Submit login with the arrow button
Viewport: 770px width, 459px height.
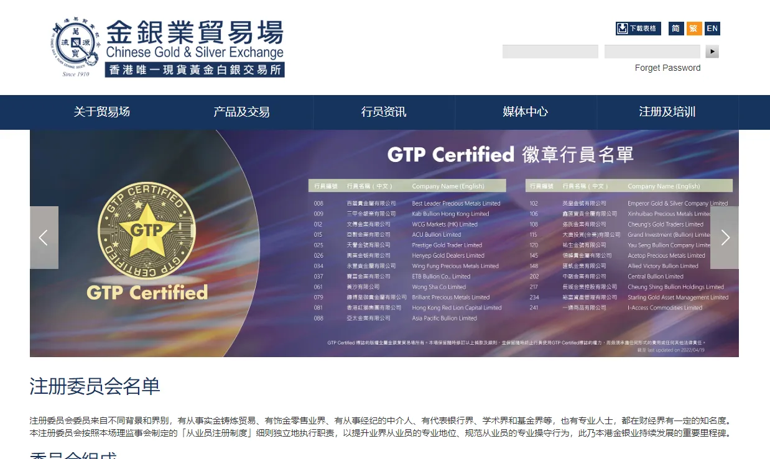(x=712, y=52)
